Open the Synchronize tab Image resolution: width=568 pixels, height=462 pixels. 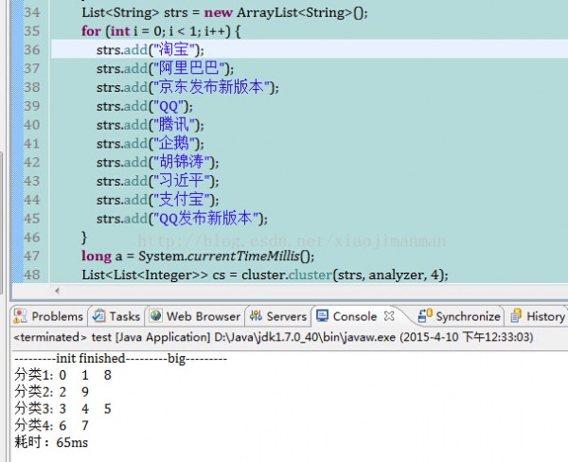(x=459, y=316)
